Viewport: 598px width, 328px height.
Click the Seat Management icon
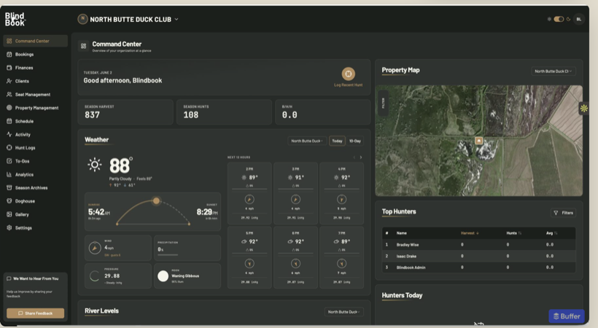[x=9, y=94]
